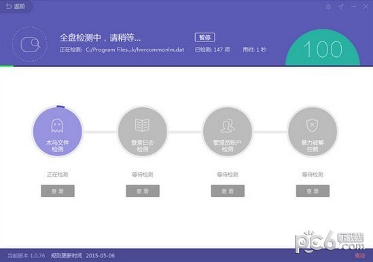The height and width of the screenshot is (262, 373).
Task: Open the settings gear icon in title bar
Action: point(328,7)
